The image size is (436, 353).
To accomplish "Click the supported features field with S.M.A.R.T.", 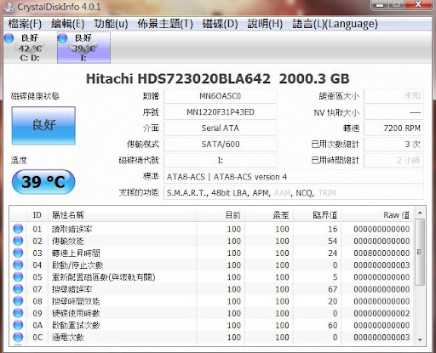I will click(x=294, y=193).
